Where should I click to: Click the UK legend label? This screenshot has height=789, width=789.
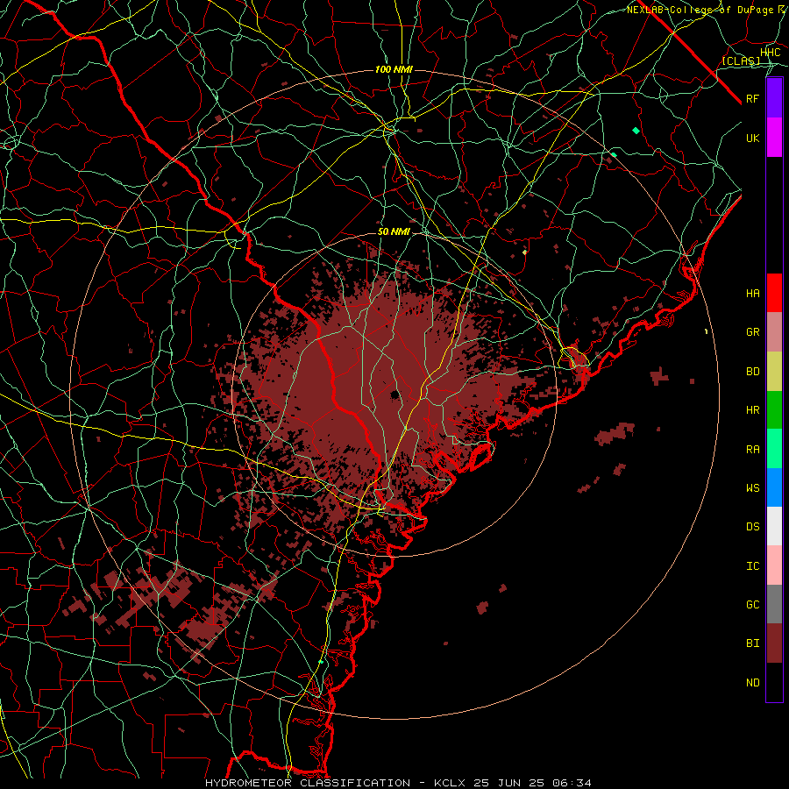(x=752, y=138)
